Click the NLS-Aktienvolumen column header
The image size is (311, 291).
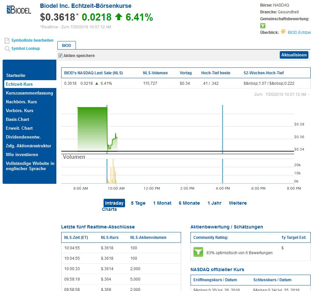[x=148, y=238]
